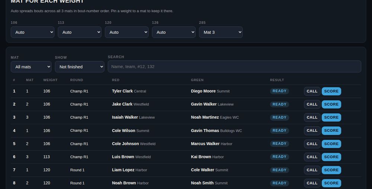Viewport: 372px width, 189px height.
Task: Select Gavin Thomas in bout 4 row
Action: (x=205, y=131)
